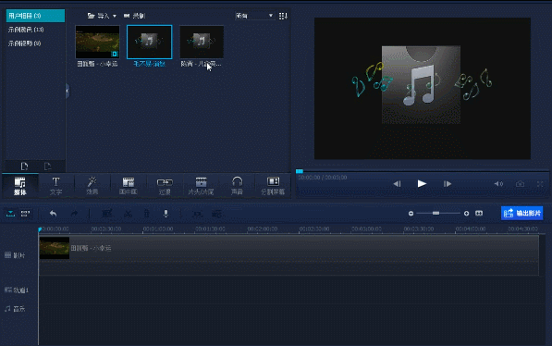Click the delete trash icon

[146, 214]
